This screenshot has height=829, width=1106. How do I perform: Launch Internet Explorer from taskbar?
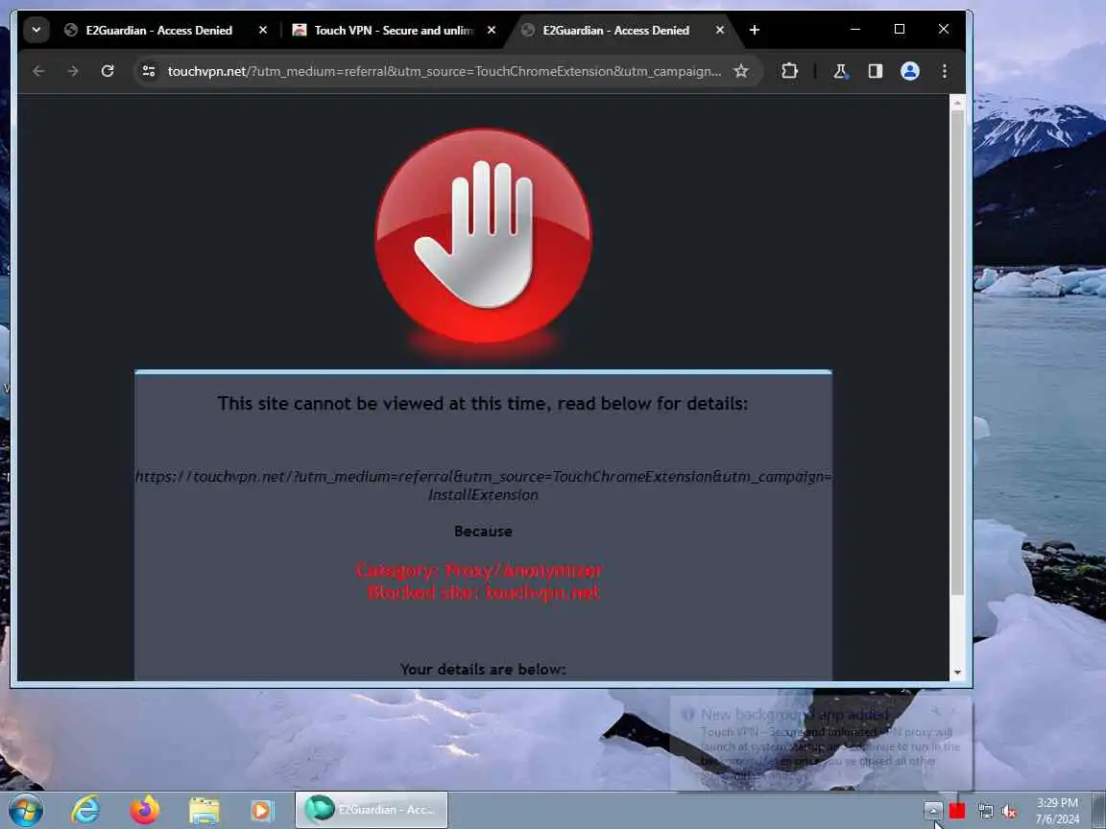click(x=85, y=810)
